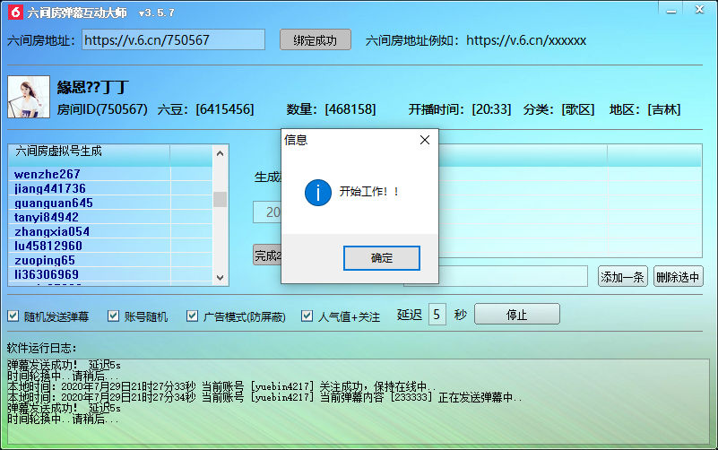Close the 信息 dialog with X

[x=425, y=140]
